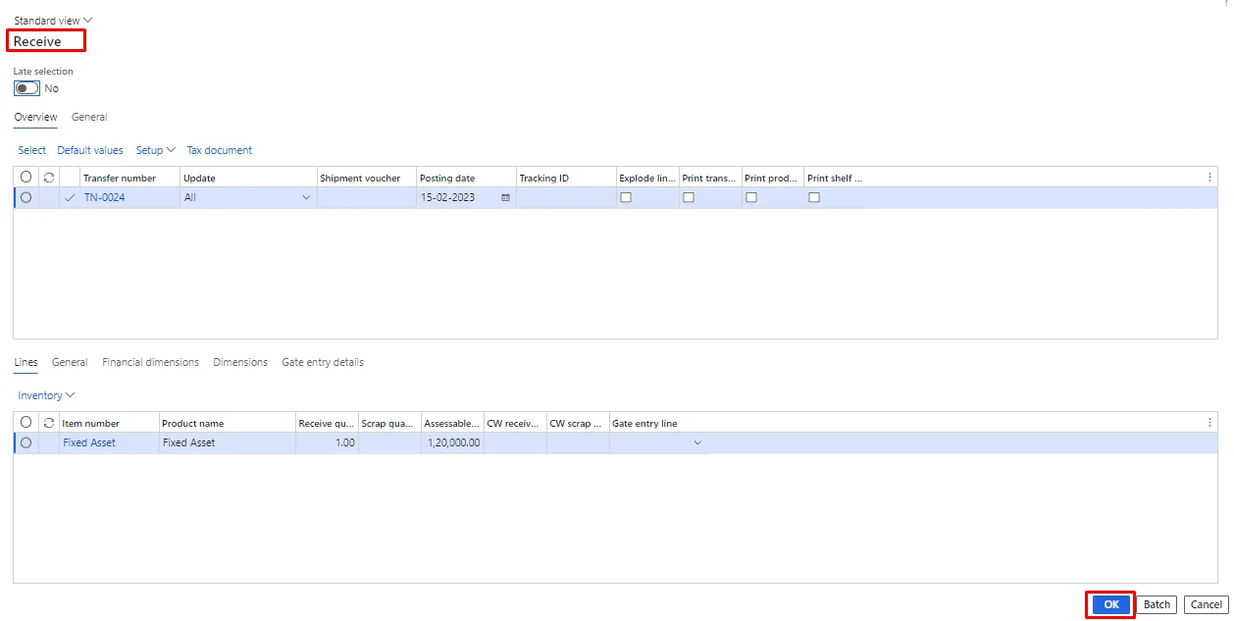Open Tax document
The height and width of the screenshot is (621, 1234).
point(220,150)
